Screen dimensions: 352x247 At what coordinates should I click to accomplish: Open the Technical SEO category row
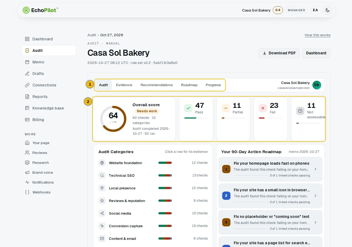pos(153,175)
